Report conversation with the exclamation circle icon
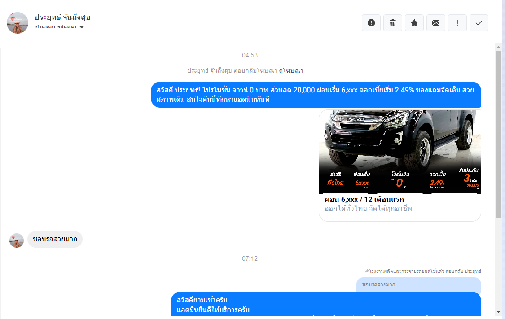 tap(371, 23)
